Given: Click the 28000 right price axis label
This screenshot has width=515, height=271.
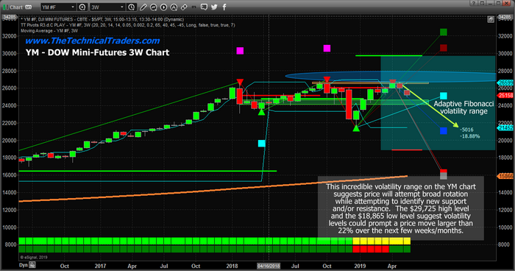Looking at the screenshot, I should pyautogui.click(x=505, y=71).
